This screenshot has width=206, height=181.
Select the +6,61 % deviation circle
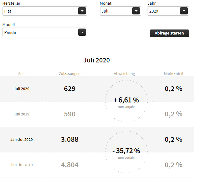coord(126,101)
